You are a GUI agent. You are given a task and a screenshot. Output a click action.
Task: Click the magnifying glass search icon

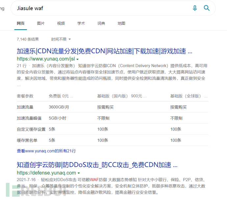click(207, 8)
